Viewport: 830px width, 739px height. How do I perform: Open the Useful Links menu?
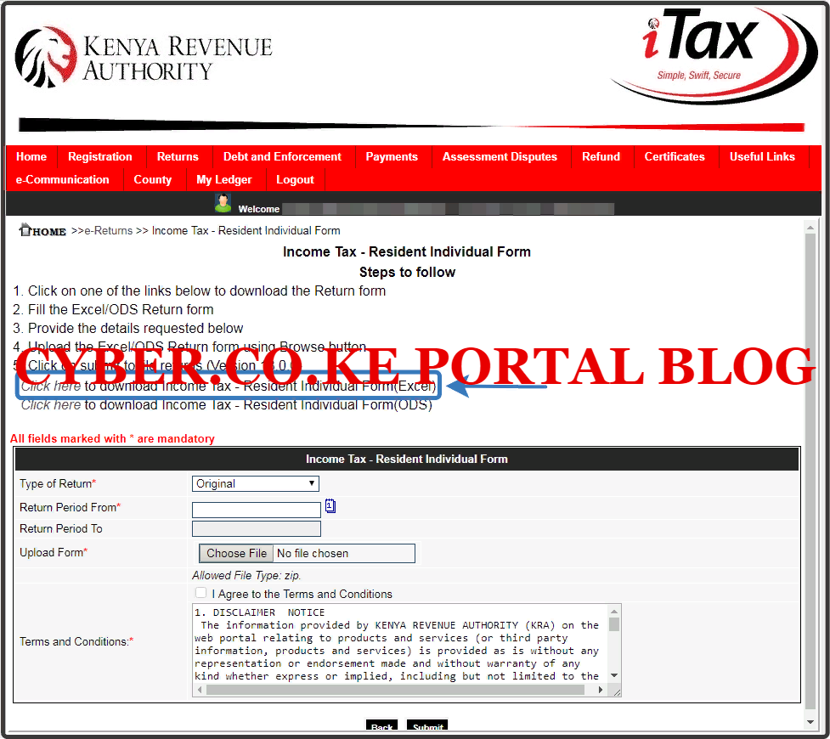(x=762, y=156)
